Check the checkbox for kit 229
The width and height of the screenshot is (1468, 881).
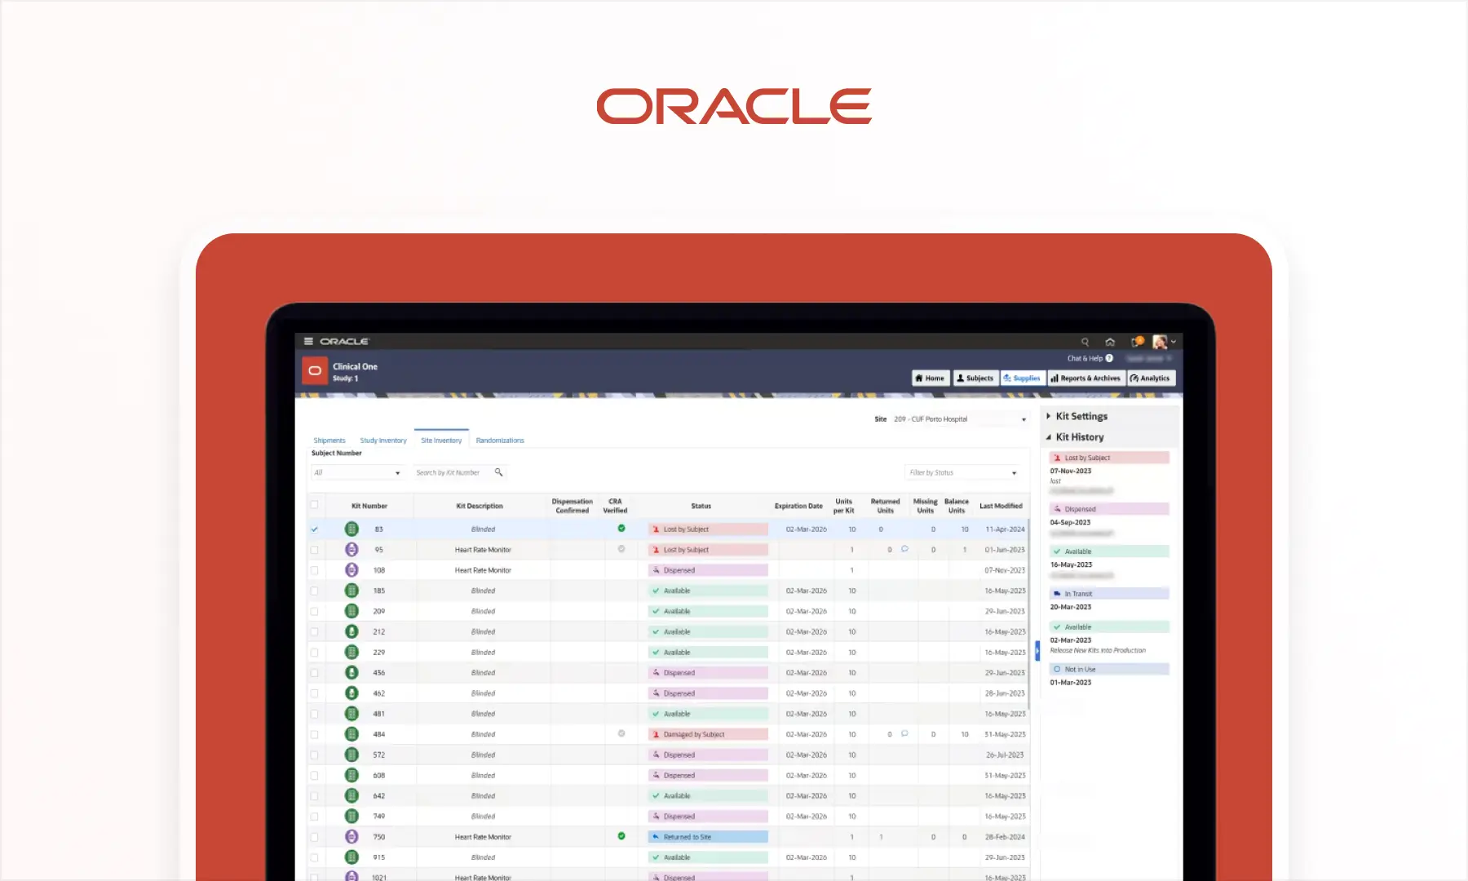[314, 653]
